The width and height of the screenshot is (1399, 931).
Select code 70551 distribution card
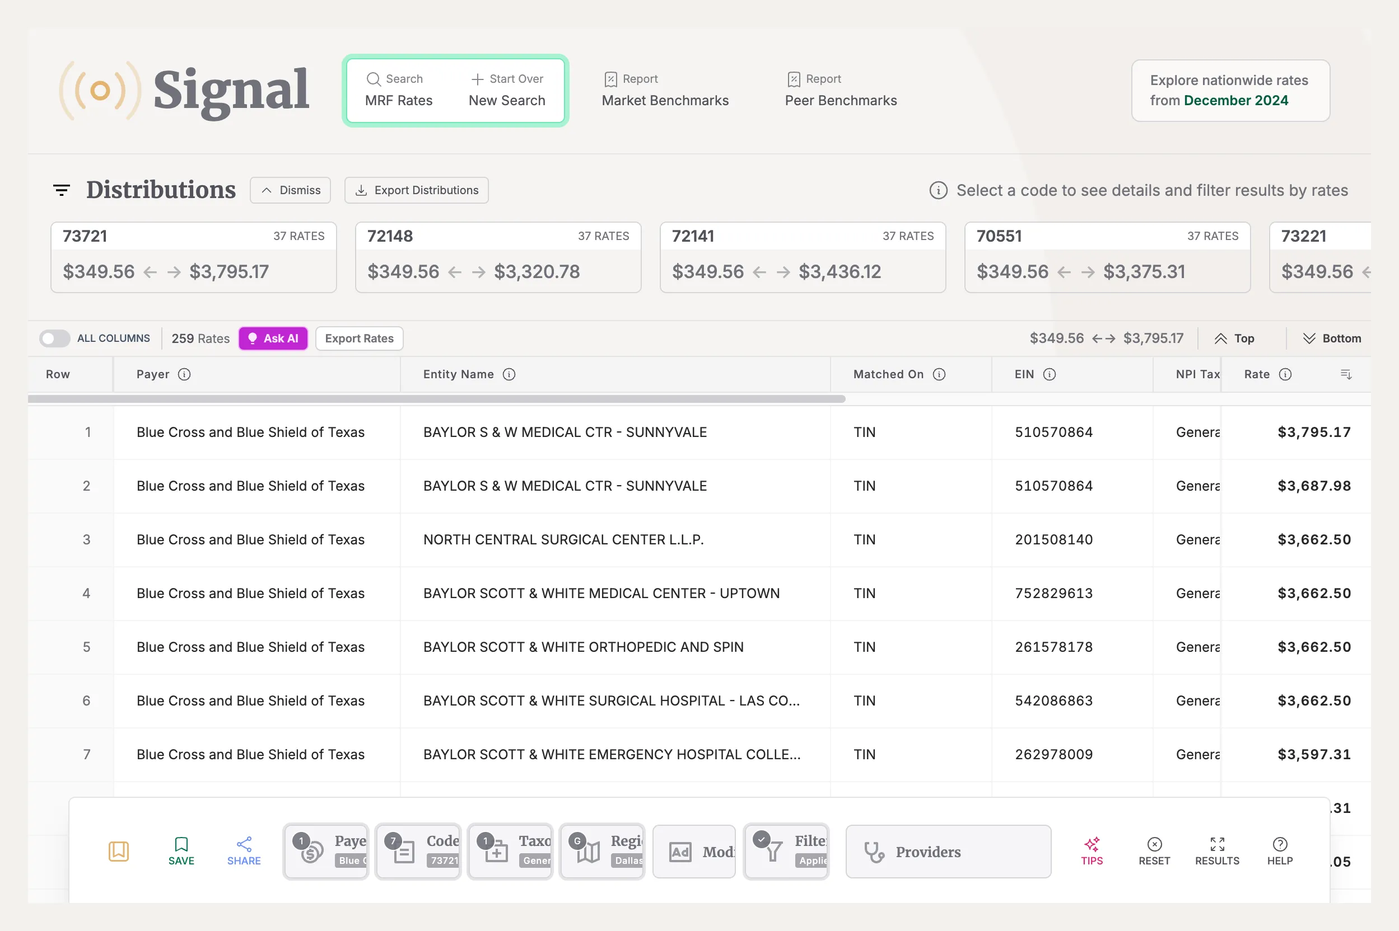(x=1107, y=257)
